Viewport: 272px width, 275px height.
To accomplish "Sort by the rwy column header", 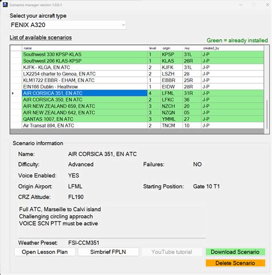I will (192, 48).
